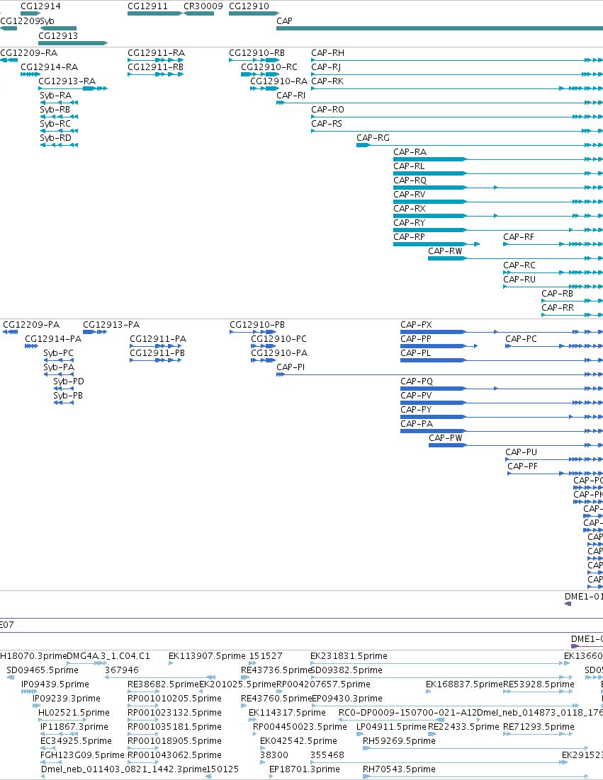Click EST label SD09465.5prime
This screenshot has height=780, width=603.
[x=43, y=670]
